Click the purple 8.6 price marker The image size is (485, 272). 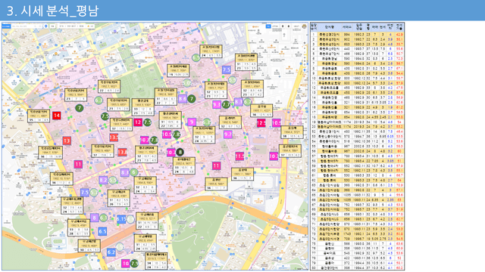(x=183, y=99)
